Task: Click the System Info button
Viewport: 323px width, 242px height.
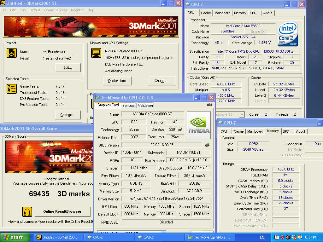Action: click(117, 81)
